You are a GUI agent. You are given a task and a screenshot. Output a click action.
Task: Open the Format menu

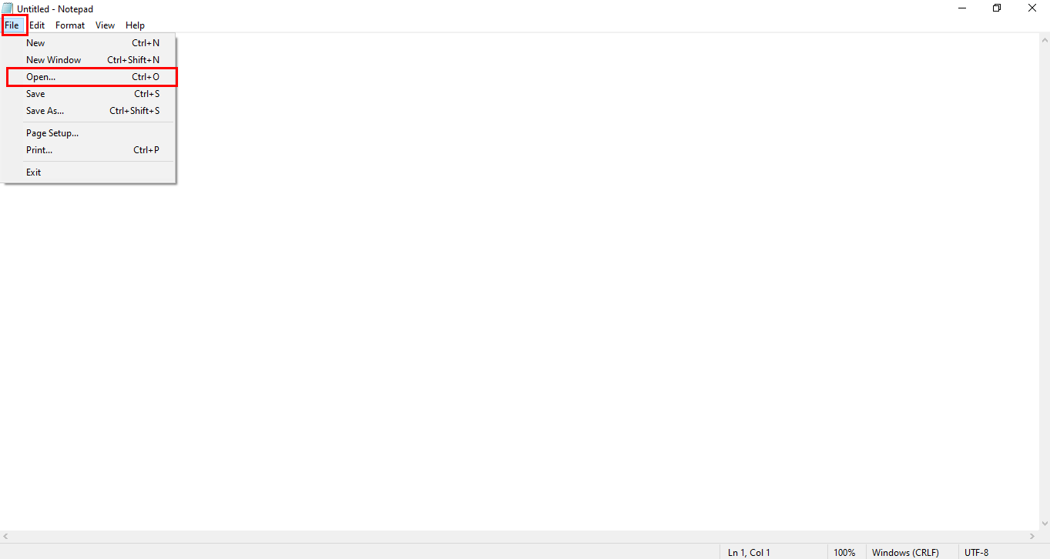(70, 25)
